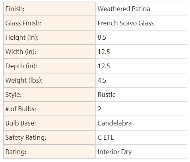Click the # of Bulbs: label

tap(21, 109)
